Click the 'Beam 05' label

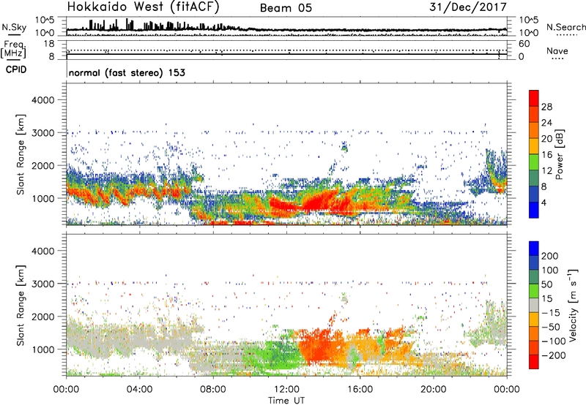[286, 8]
